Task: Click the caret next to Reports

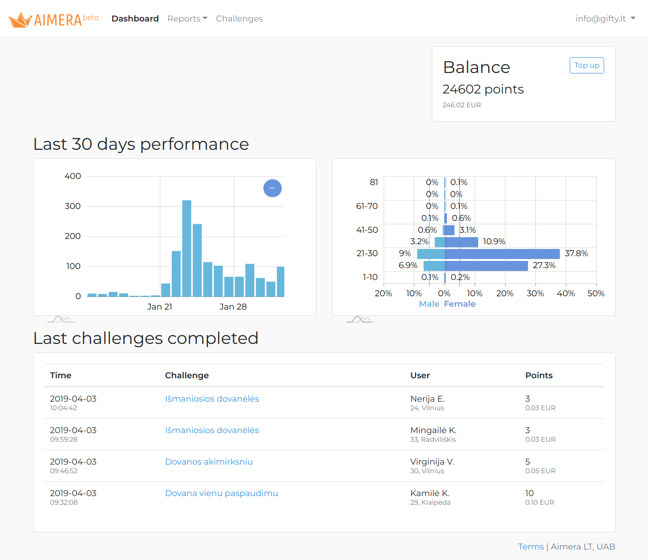Action: click(x=206, y=19)
